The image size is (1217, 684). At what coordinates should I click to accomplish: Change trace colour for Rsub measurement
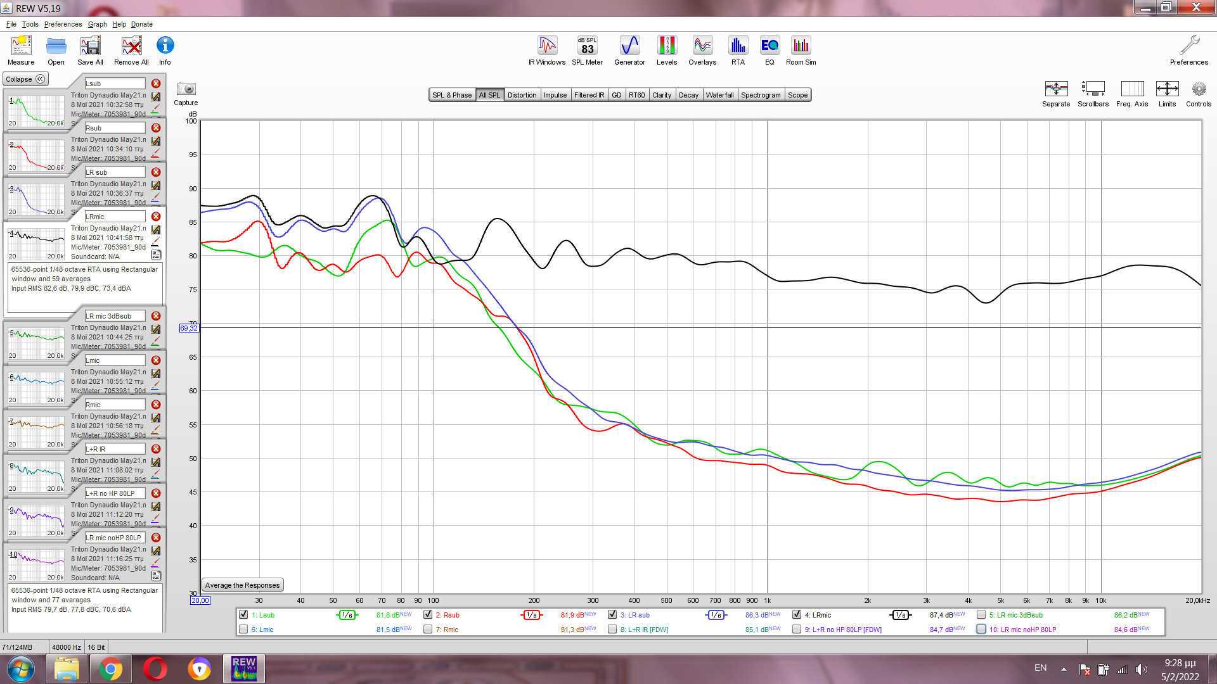[x=156, y=155]
